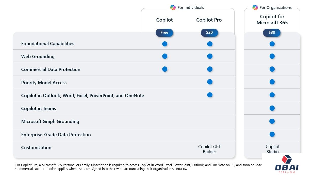Image resolution: width=314 pixels, height=176 pixels.
Task: Click the Copilot logo beside For Individuals
Action: click(x=173, y=8)
